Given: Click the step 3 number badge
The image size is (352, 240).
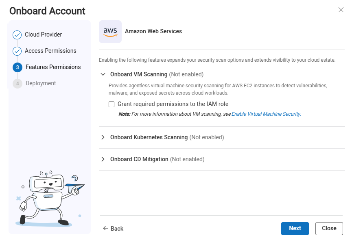Looking at the screenshot, I should tap(17, 67).
